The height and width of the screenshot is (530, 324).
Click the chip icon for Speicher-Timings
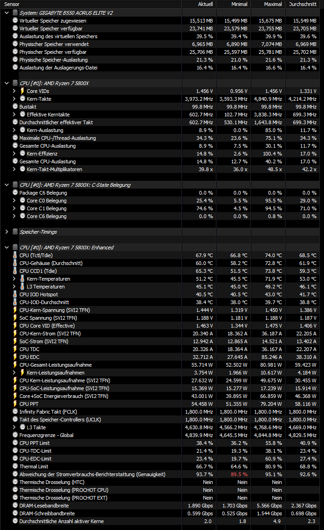pyautogui.click(x=15, y=231)
